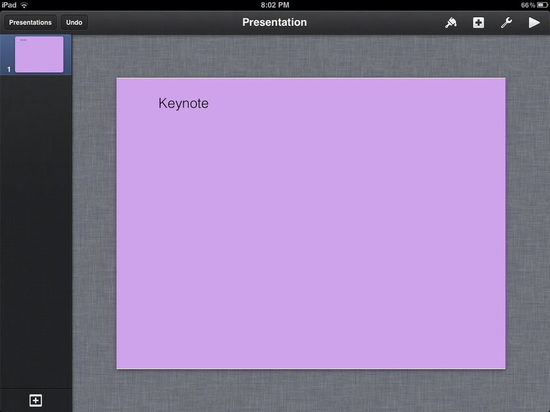Open the Tools wrench menu
The width and height of the screenshot is (550, 412).
coord(506,22)
